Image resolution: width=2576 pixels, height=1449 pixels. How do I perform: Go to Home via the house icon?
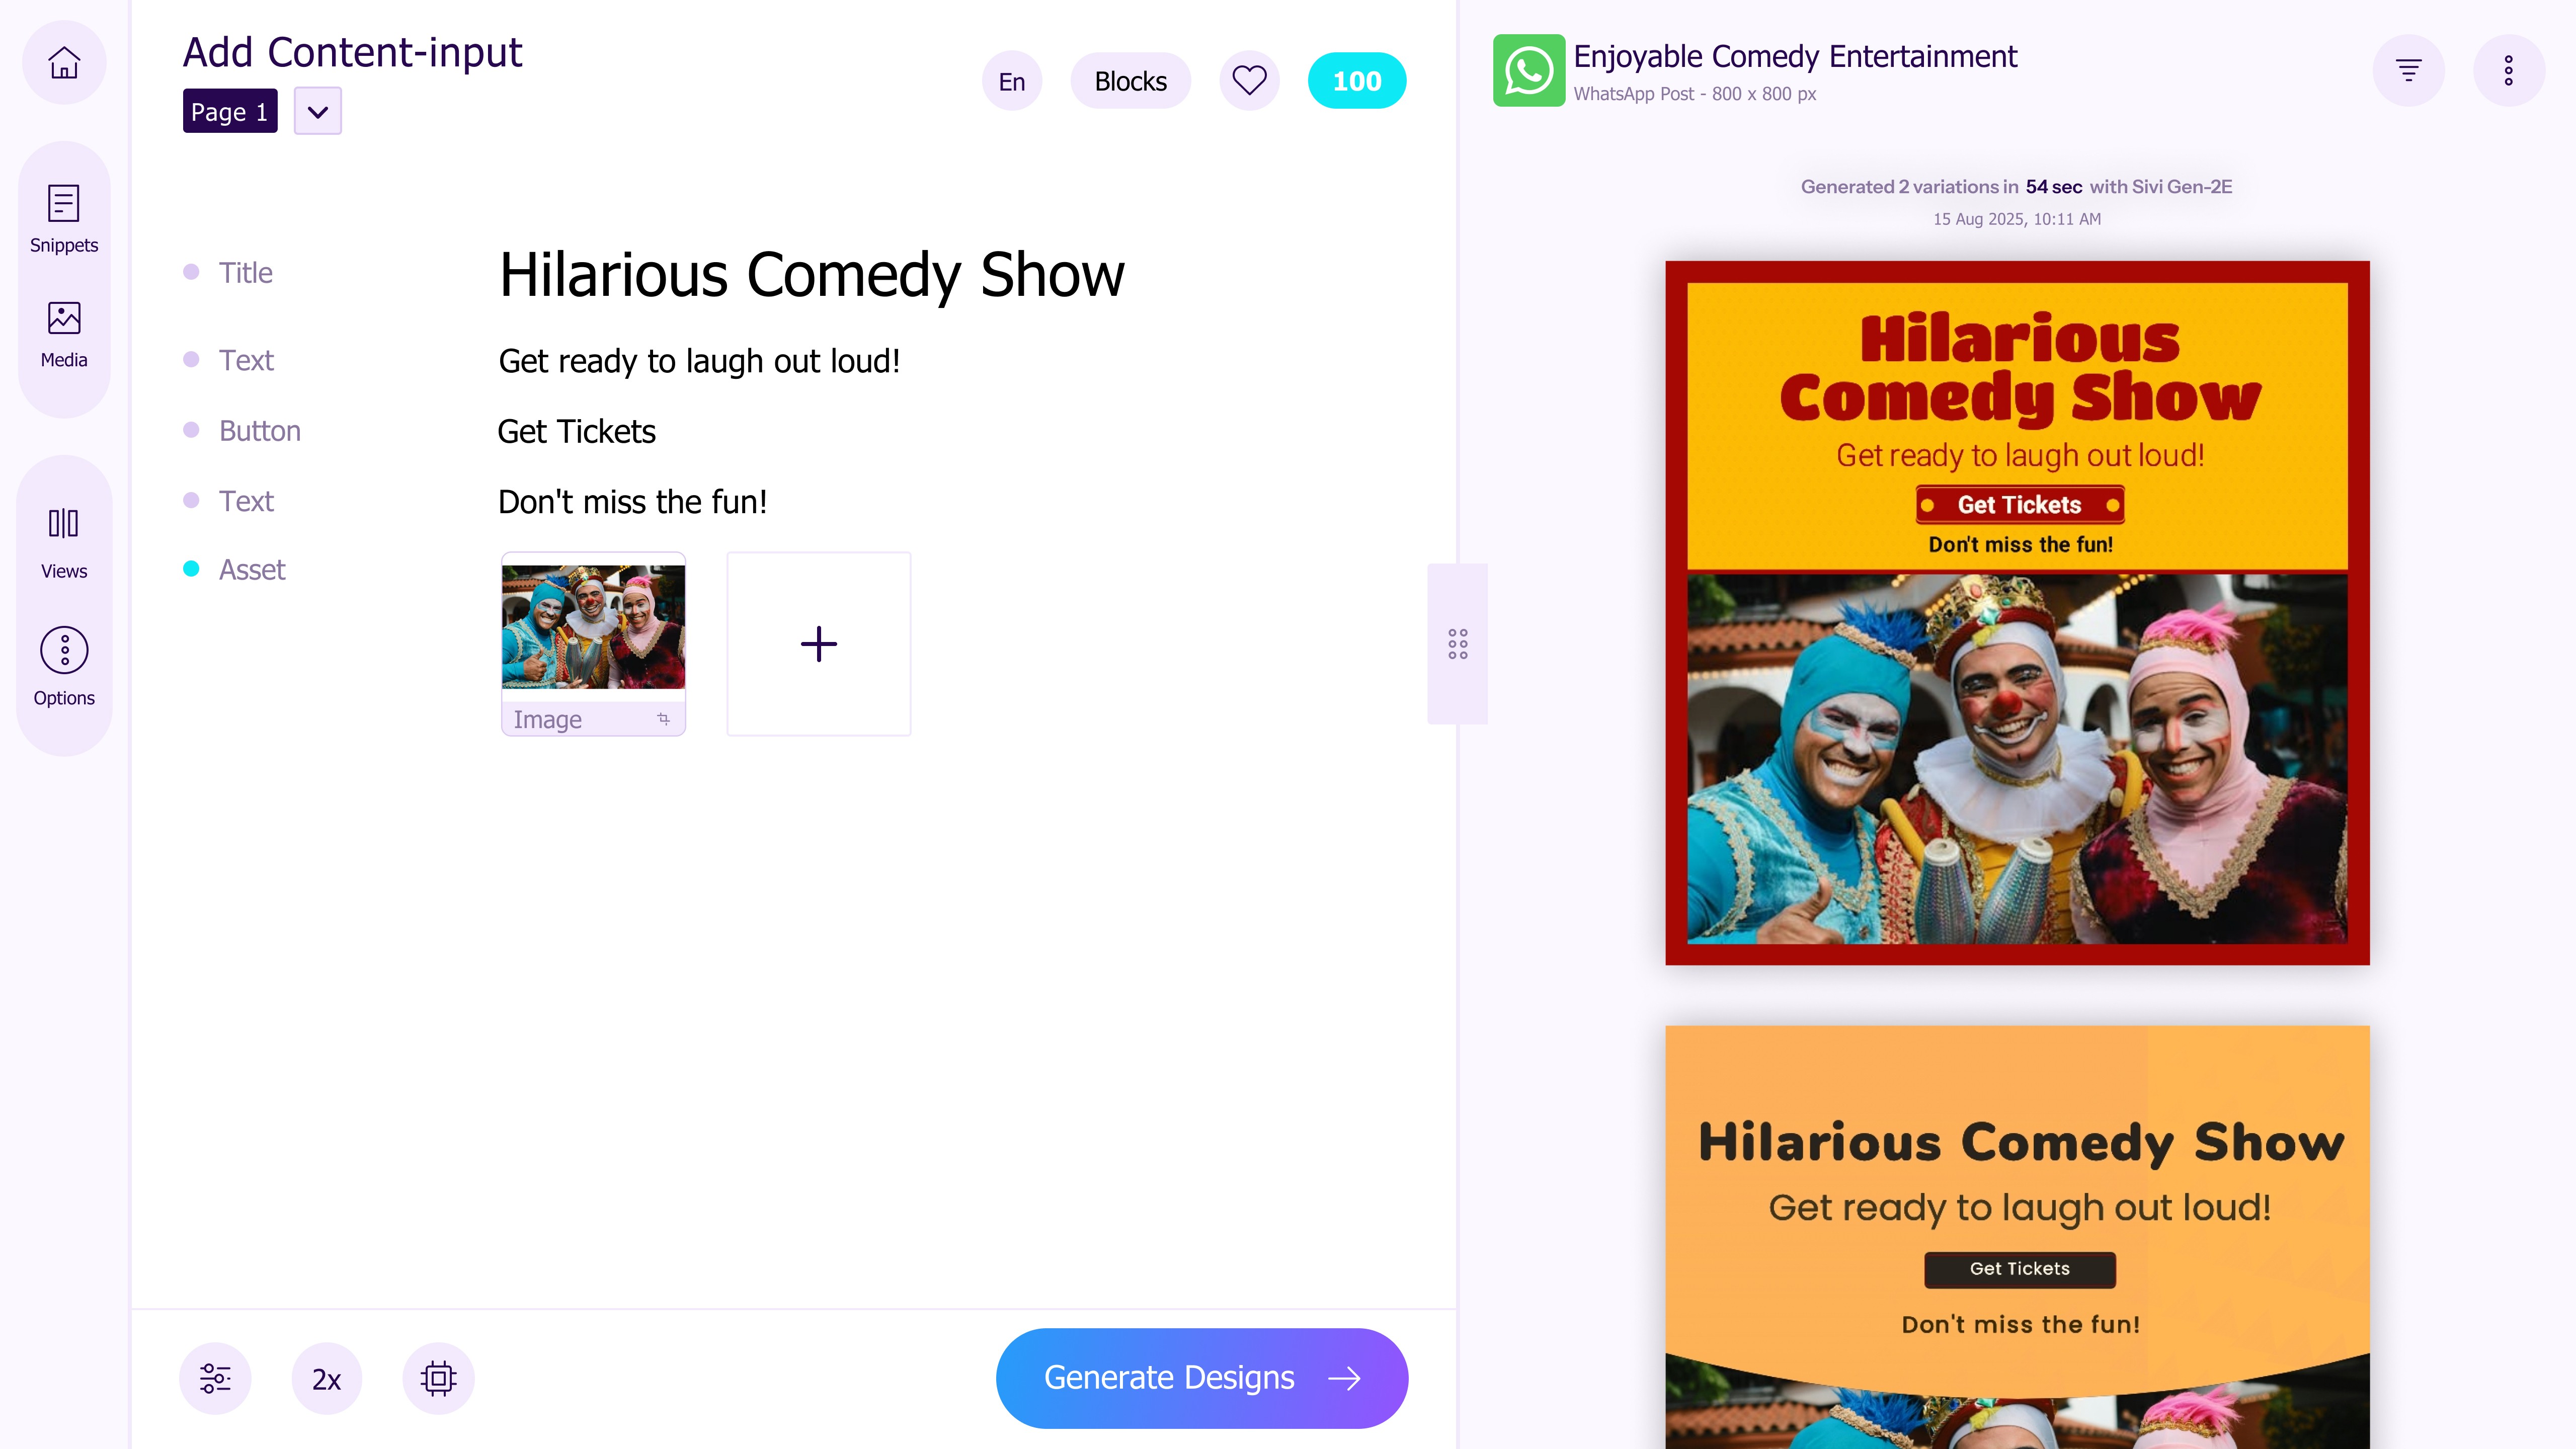point(64,62)
